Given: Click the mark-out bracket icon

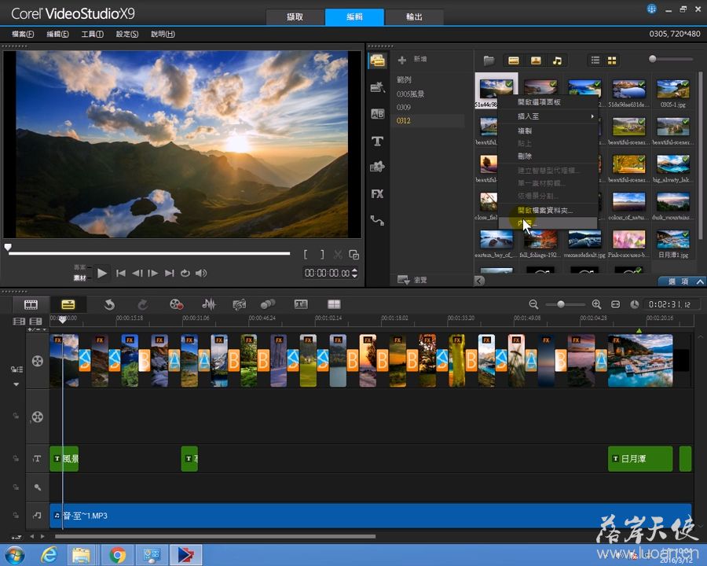Looking at the screenshot, I should tap(322, 255).
